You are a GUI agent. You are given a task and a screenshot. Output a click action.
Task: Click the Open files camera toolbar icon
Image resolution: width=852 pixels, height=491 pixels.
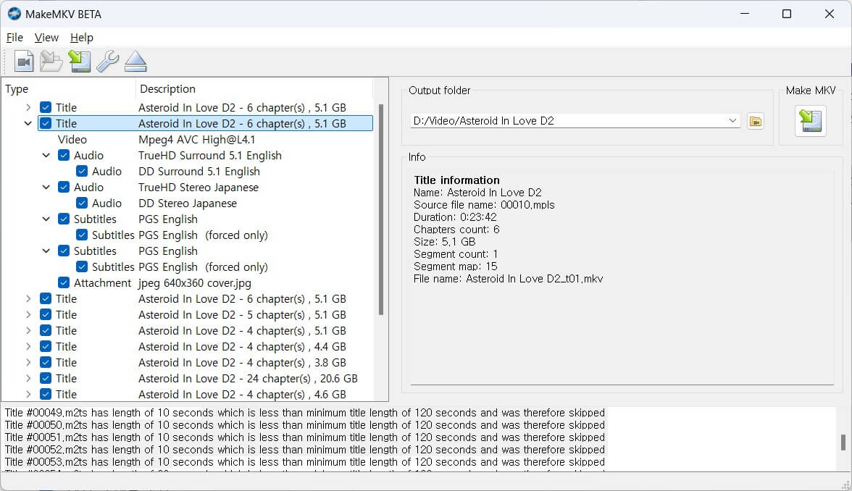[24, 62]
